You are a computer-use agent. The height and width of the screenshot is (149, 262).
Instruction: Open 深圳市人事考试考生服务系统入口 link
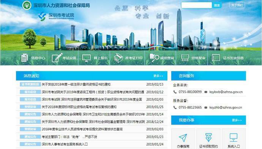pos(65,144)
